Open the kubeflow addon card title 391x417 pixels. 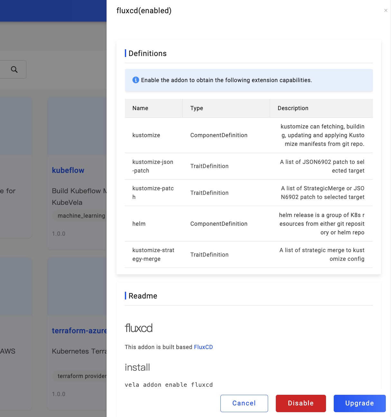coord(68,170)
